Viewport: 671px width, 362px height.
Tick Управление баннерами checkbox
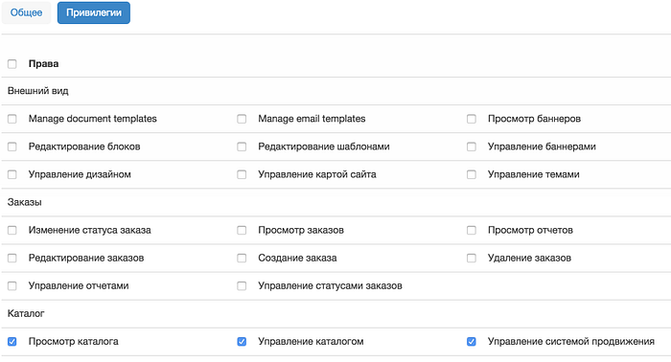(x=472, y=147)
